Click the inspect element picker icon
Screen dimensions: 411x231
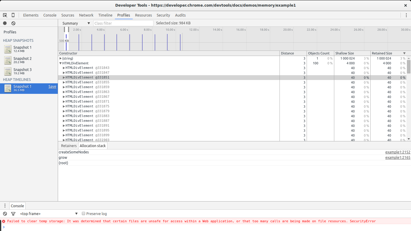point(5,15)
